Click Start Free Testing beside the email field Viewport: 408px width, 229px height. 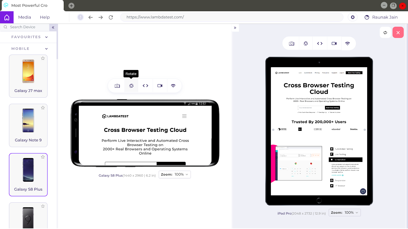click(x=333, y=108)
